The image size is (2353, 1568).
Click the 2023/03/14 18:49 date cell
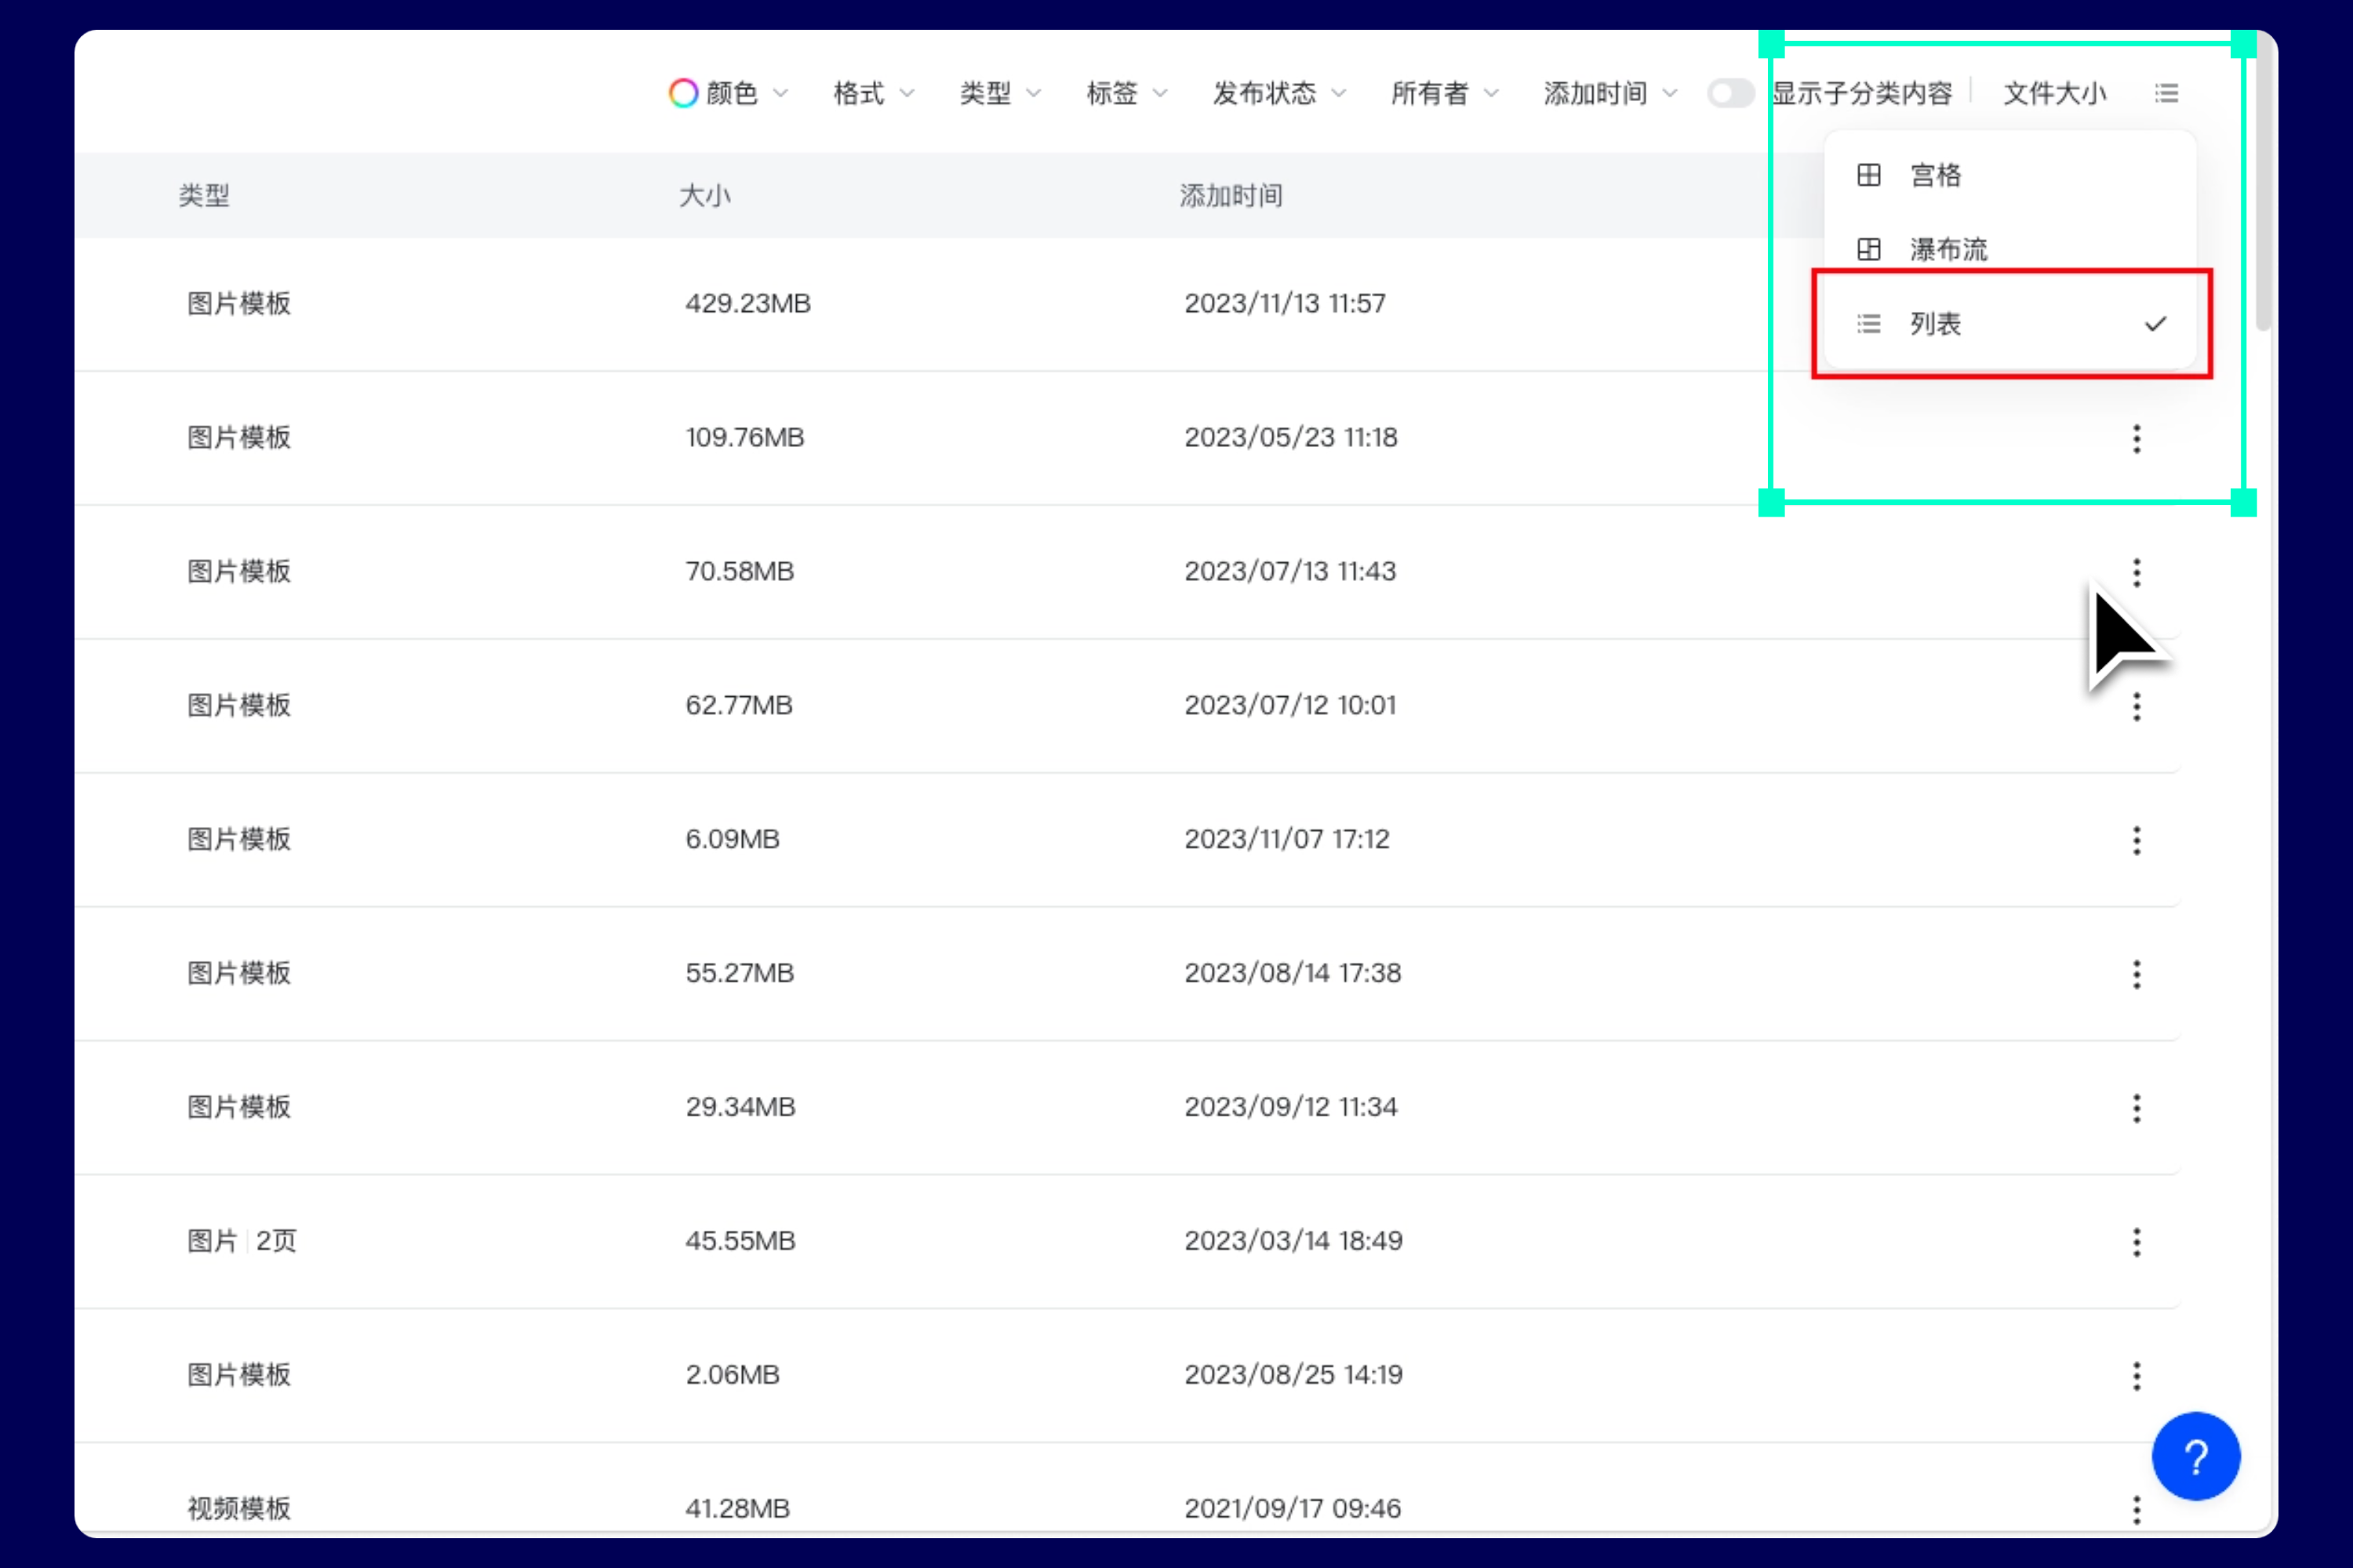tap(1293, 1241)
